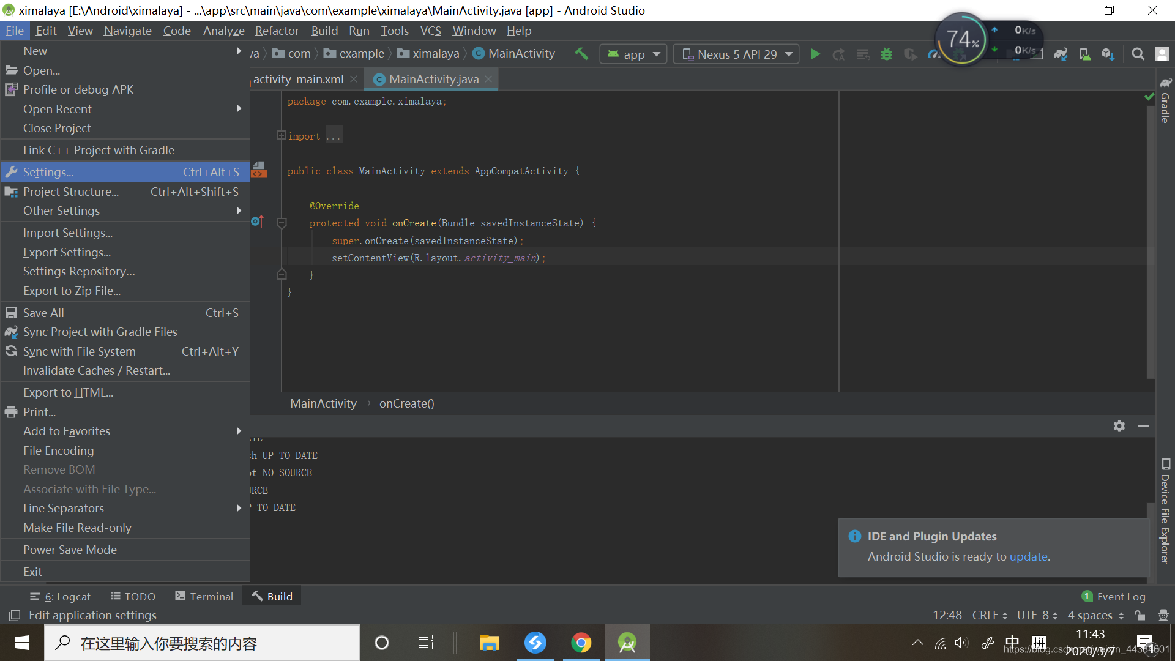The height and width of the screenshot is (661, 1175).
Task: Toggle Make File Read-only option
Action: coord(77,528)
